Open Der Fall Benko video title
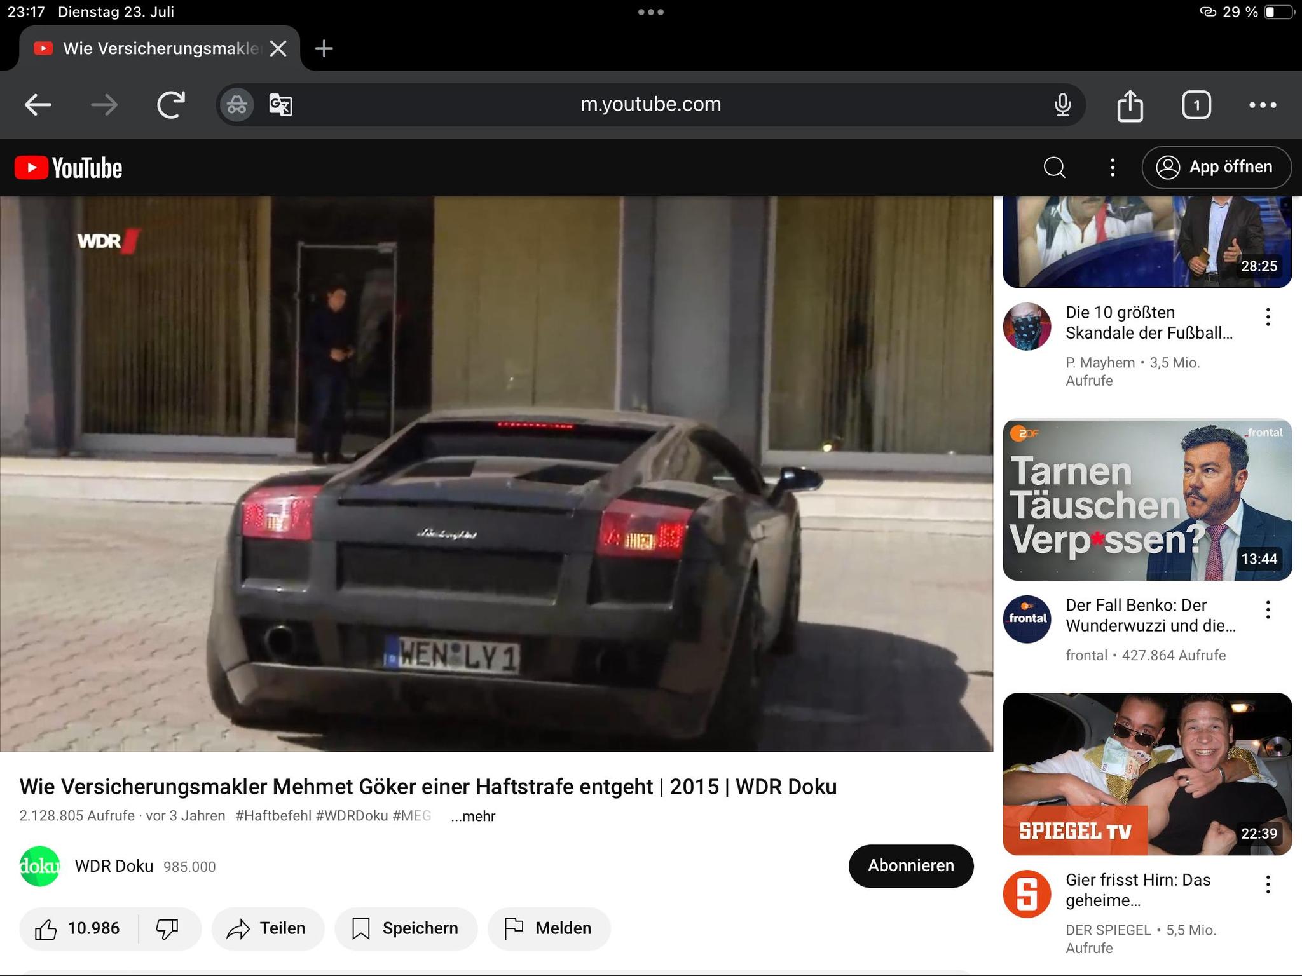Screen dimensions: 1302x976 point(1151,615)
